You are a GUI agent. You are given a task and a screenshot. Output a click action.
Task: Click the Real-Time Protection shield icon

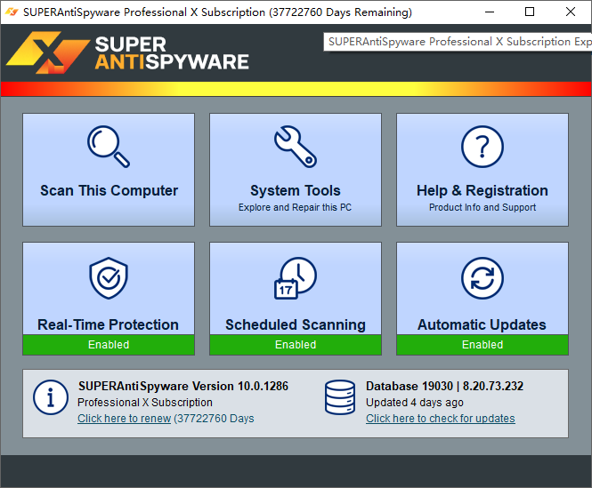109,278
